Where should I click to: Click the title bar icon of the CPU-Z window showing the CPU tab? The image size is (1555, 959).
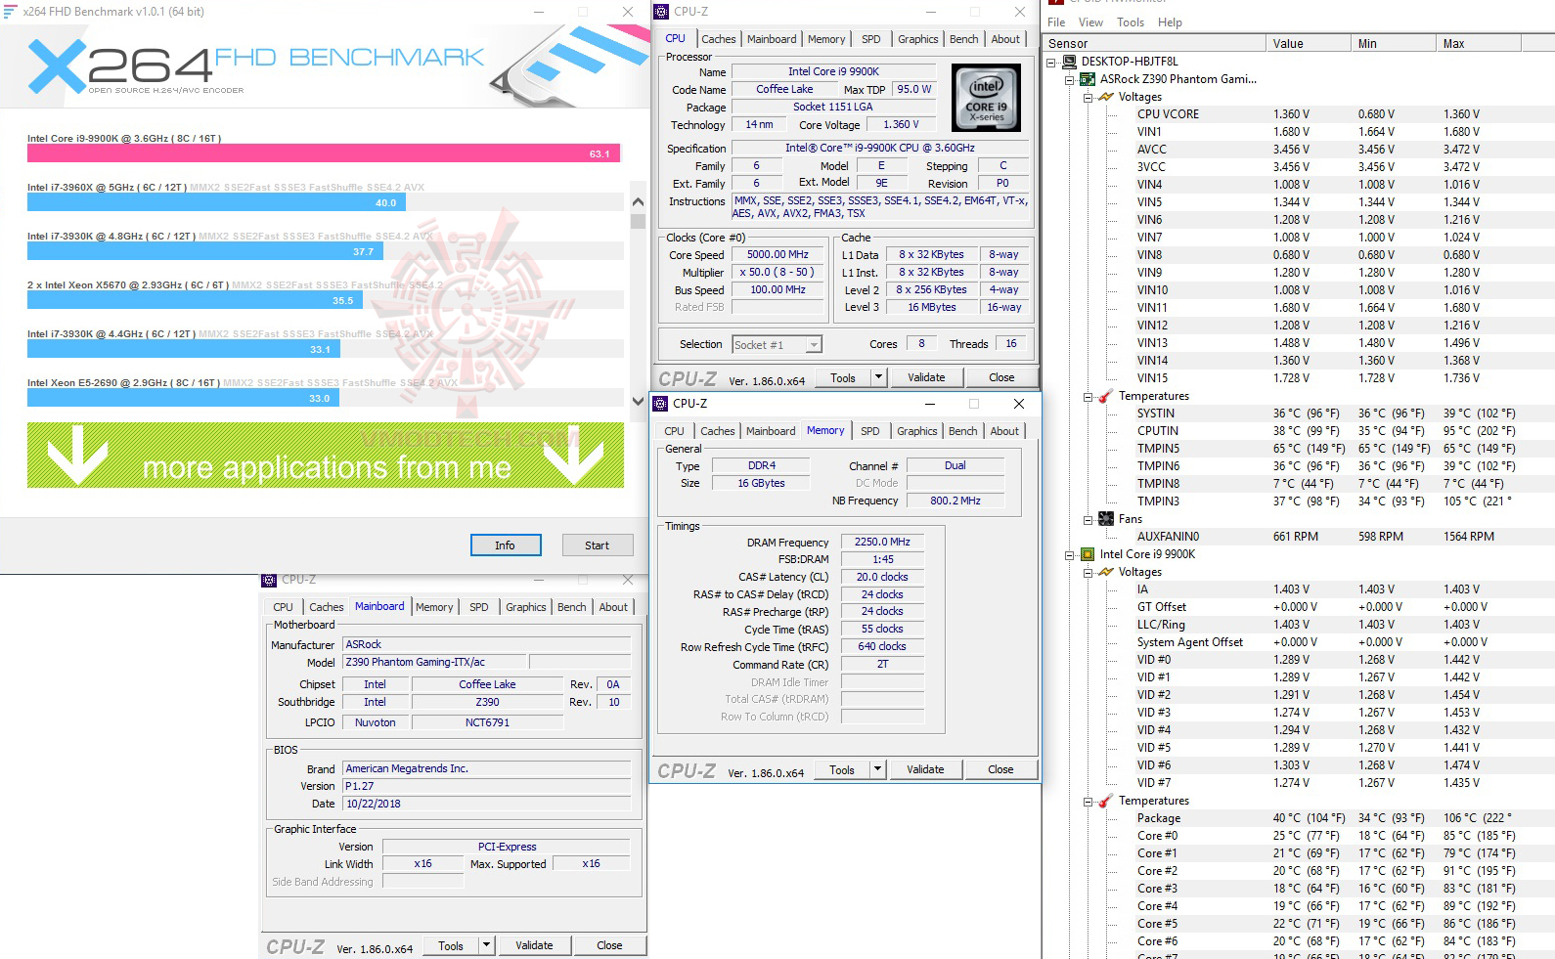(x=661, y=12)
